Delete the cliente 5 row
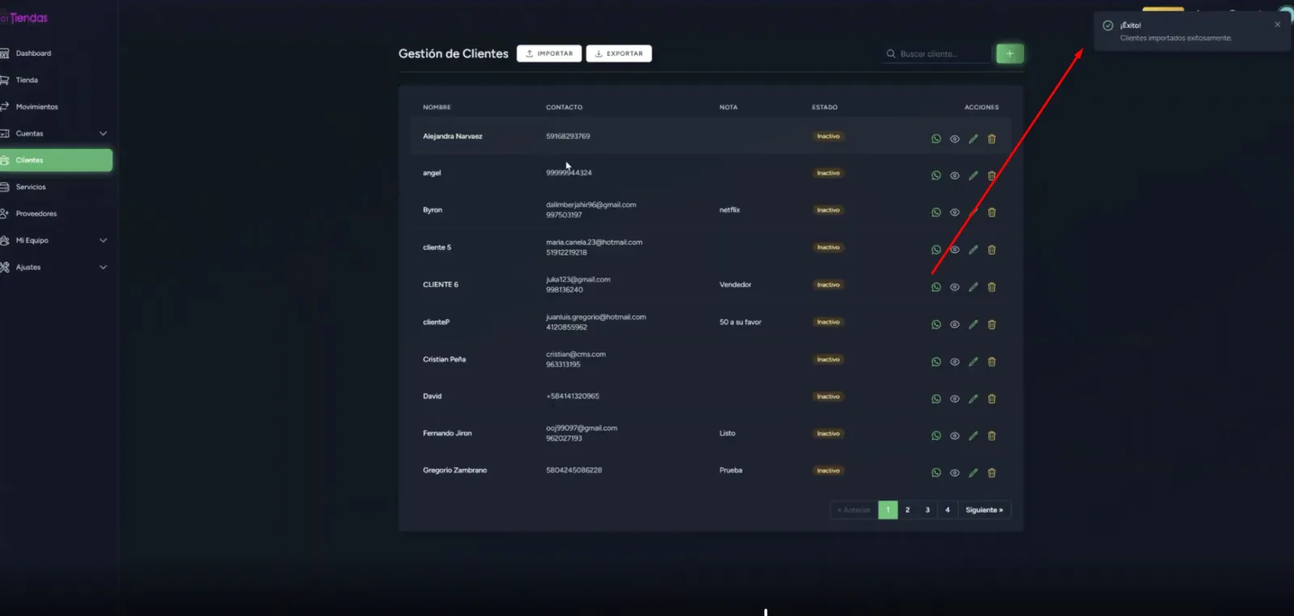This screenshot has width=1294, height=616. coord(992,250)
